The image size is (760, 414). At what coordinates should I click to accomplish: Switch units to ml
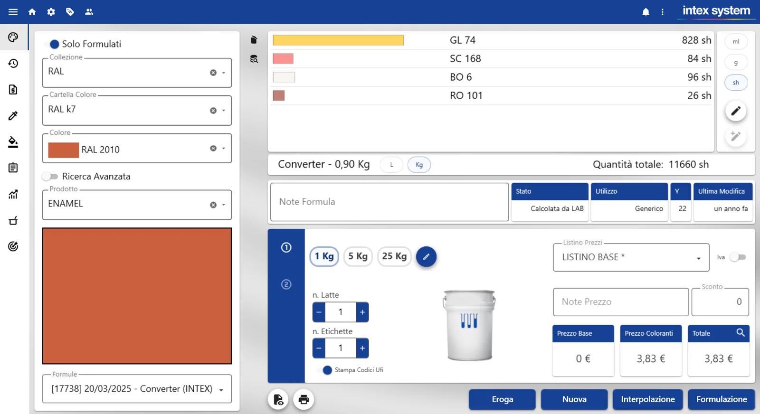pos(736,42)
